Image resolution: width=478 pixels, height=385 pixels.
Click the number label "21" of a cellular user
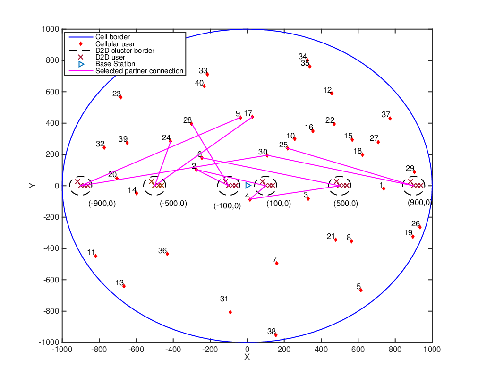click(x=331, y=236)
